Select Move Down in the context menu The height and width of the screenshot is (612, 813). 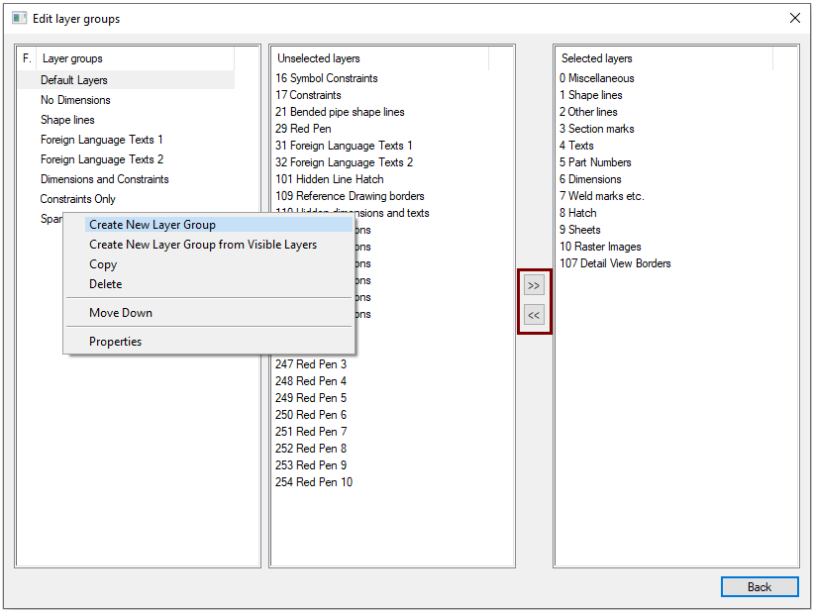[121, 313]
